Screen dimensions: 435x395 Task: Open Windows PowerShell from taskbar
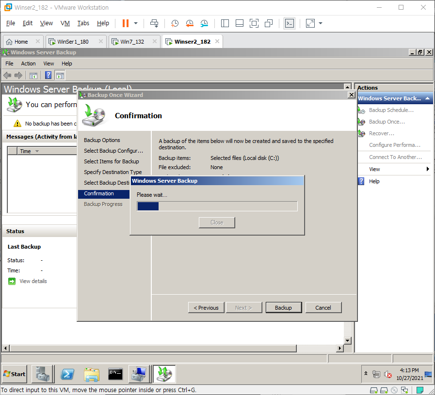coord(67,374)
